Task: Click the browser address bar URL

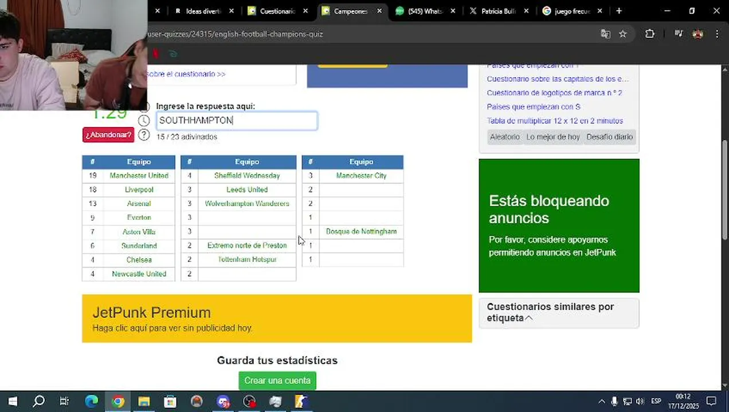Action: click(236, 34)
